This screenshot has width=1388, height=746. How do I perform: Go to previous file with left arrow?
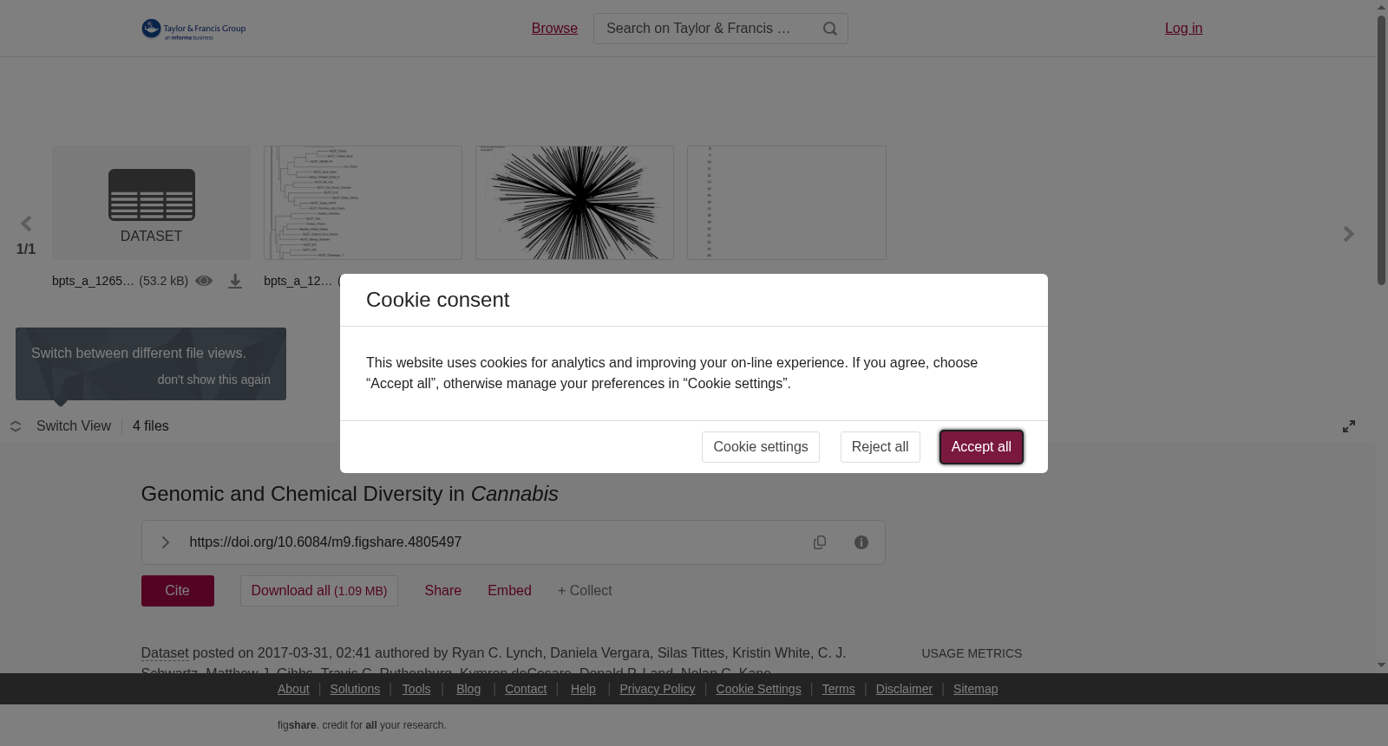tap(26, 224)
